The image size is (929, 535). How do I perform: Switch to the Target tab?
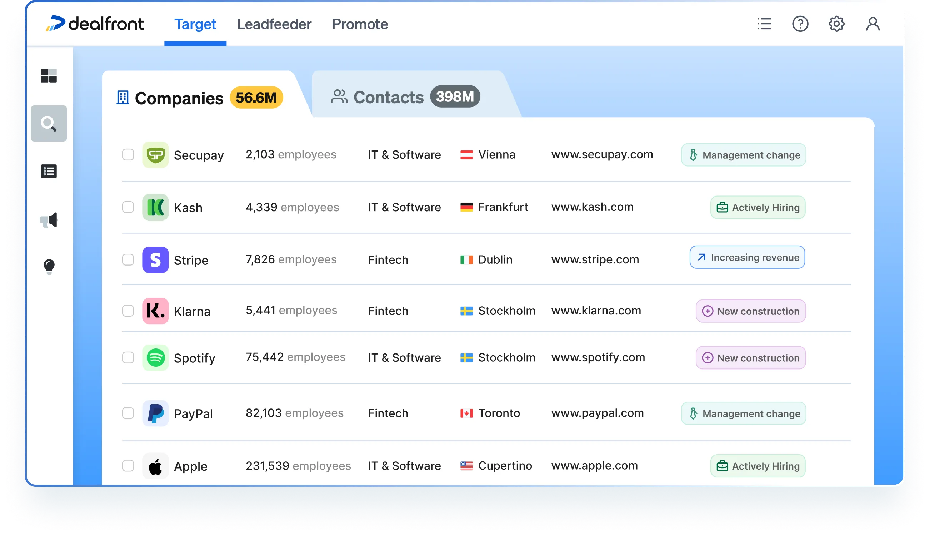[x=195, y=24]
